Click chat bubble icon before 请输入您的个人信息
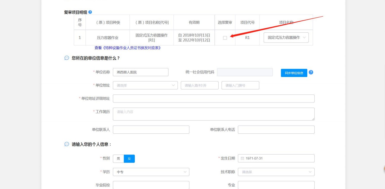The height and width of the screenshot is (189, 385). (67, 144)
